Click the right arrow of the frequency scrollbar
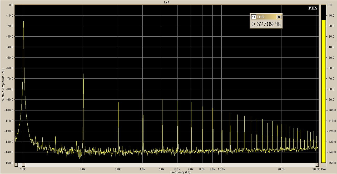 317,165
